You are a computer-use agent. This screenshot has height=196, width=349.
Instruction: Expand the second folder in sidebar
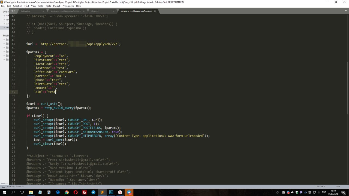click(4, 43)
